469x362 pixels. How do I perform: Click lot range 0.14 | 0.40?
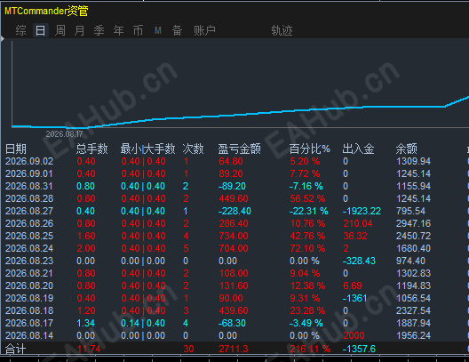click(143, 323)
